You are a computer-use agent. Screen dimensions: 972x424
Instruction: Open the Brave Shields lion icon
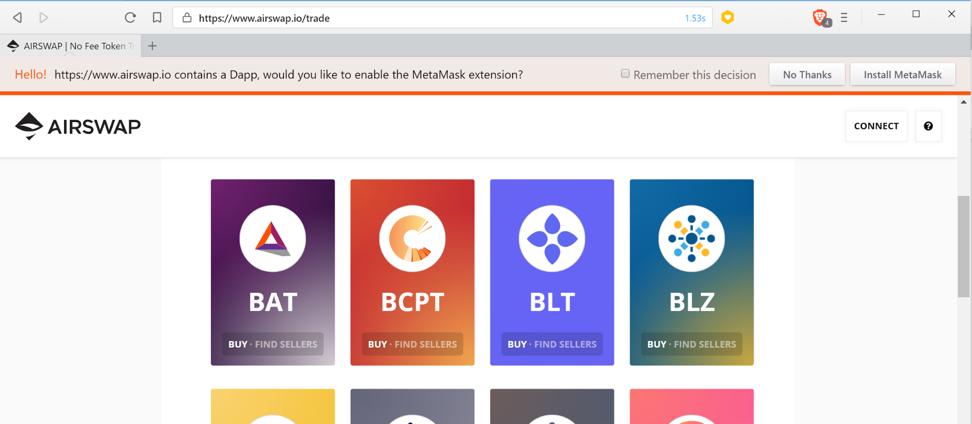tap(820, 18)
